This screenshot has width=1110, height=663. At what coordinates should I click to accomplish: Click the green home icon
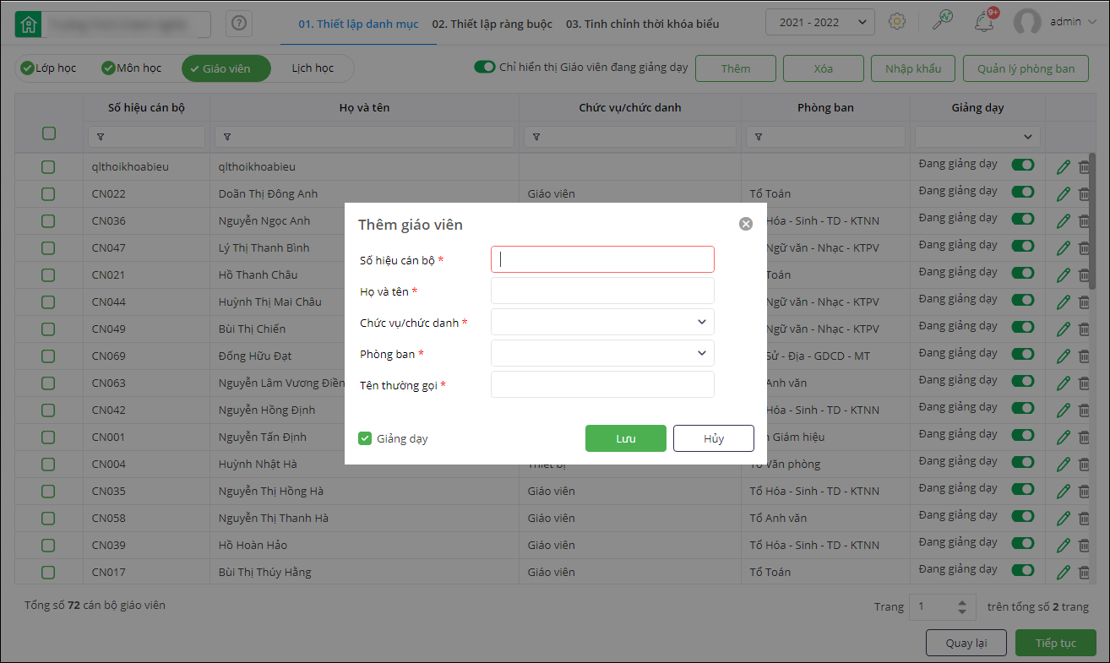tap(28, 24)
